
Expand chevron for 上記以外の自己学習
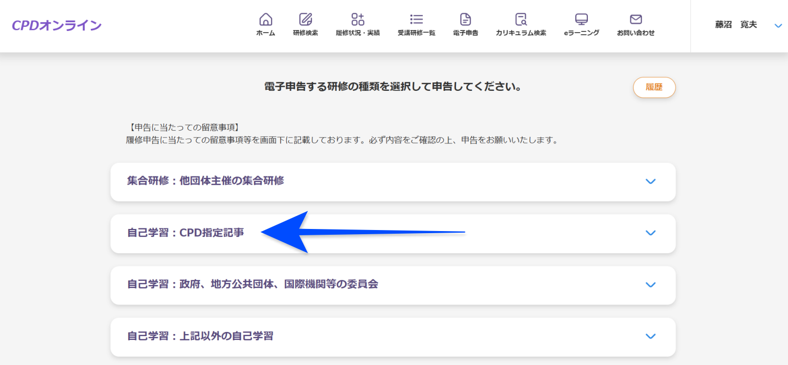pos(650,336)
